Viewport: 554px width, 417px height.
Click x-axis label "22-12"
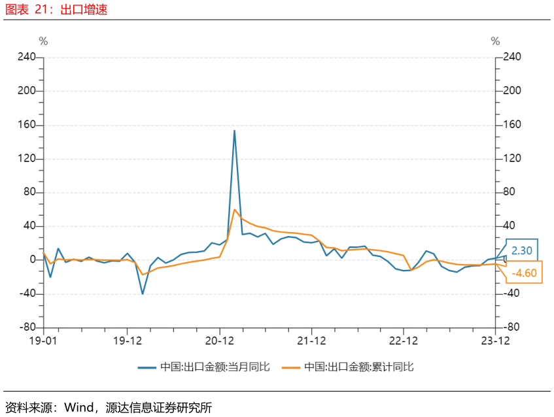[x=404, y=341]
